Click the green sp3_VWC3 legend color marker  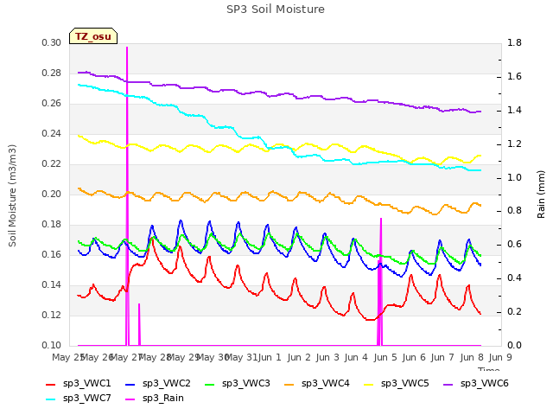210,385
